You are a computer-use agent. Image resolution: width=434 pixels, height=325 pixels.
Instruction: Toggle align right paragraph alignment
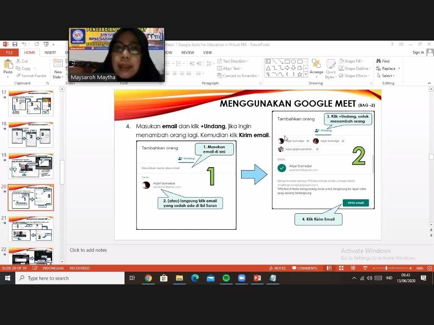tap(182, 74)
